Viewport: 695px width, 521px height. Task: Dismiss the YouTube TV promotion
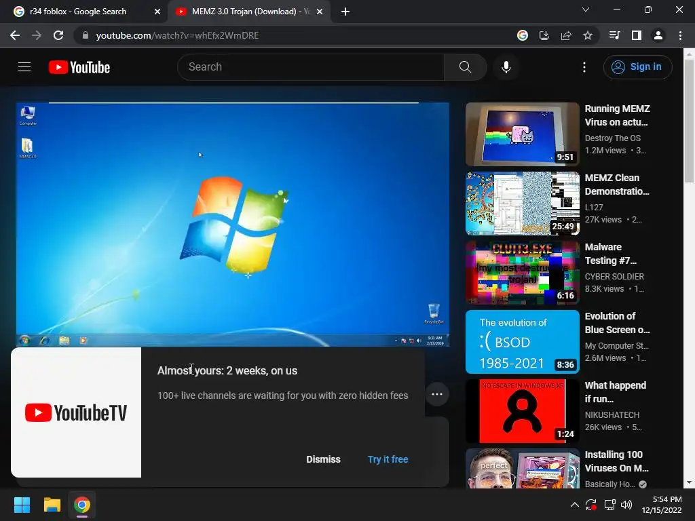pyautogui.click(x=323, y=459)
